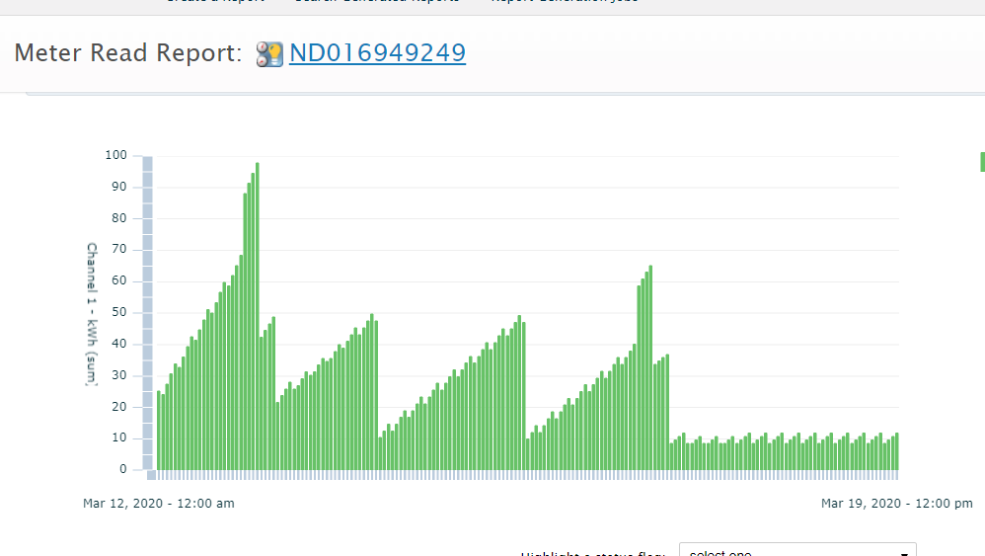This screenshot has height=556, width=985.
Task: Click the 50 label on the y-axis
Action: point(118,312)
